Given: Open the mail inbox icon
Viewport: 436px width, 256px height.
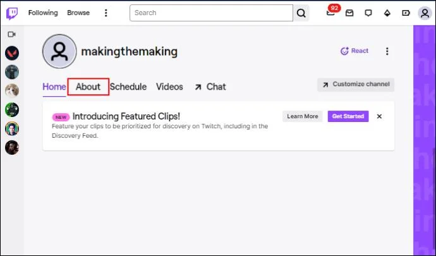Looking at the screenshot, I should click(x=349, y=13).
